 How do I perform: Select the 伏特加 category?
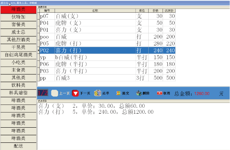pos(18,17)
